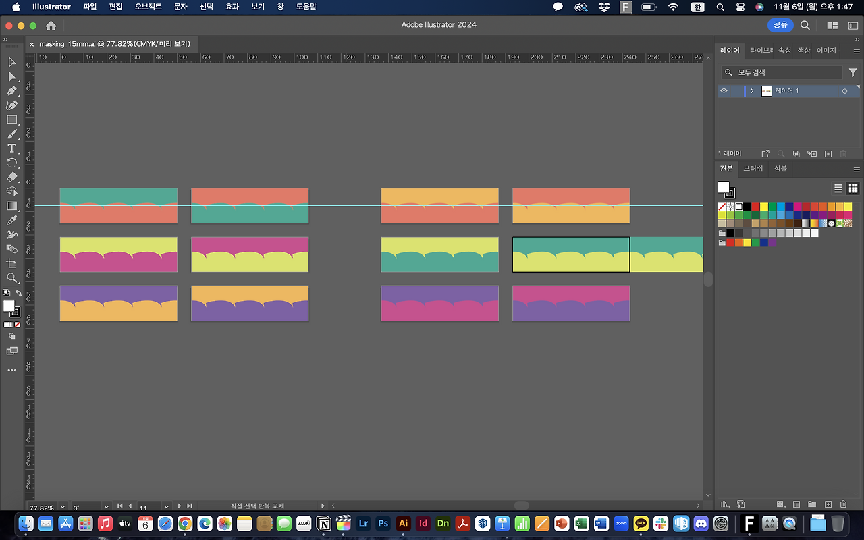
Task: Open the Home screen icon
Action: point(51,25)
